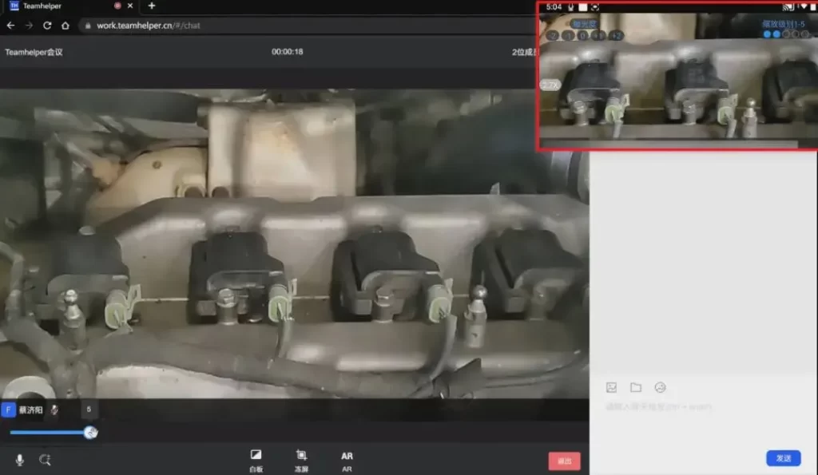Click the zoom magnifier icon beside the microphone
The height and width of the screenshot is (475, 818).
click(45, 460)
